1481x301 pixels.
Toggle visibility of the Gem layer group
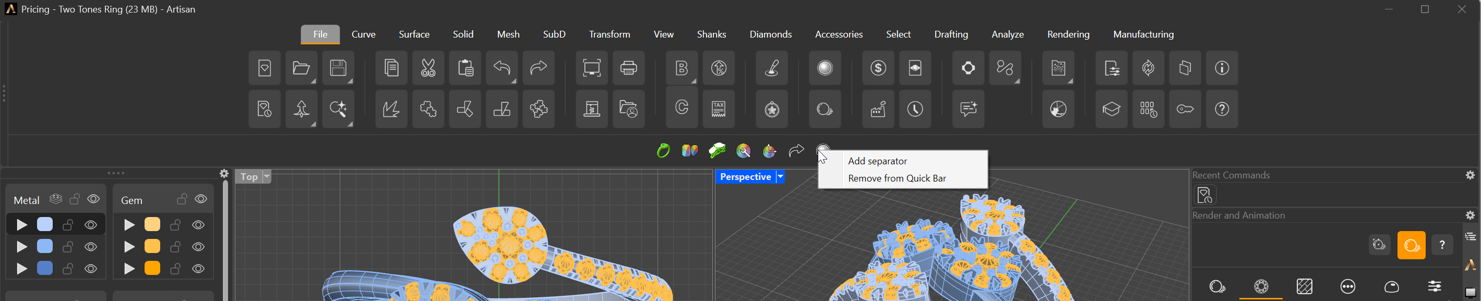click(x=200, y=199)
